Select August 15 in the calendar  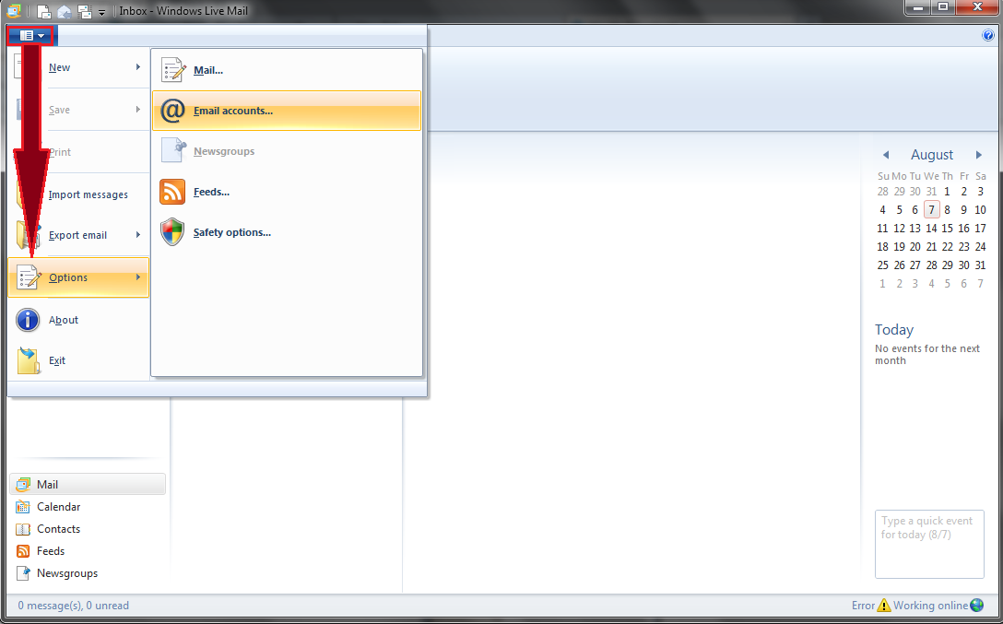coord(948,229)
